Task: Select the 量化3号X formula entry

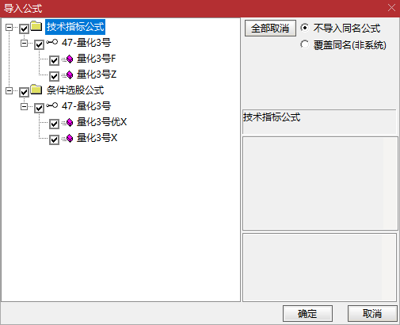Action: pyautogui.click(x=97, y=138)
